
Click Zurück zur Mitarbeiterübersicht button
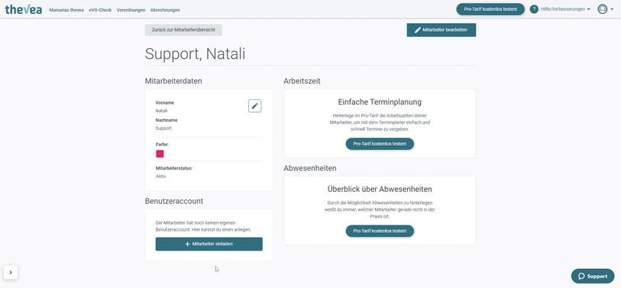click(183, 30)
